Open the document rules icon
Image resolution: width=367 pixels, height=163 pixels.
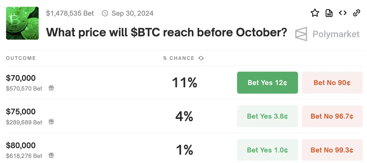pyautogui.click(x=329, y=13)
